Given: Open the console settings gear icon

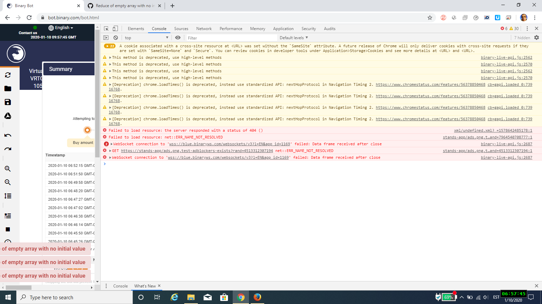Looking at the screenshot, I should click(x=537, y=38).
